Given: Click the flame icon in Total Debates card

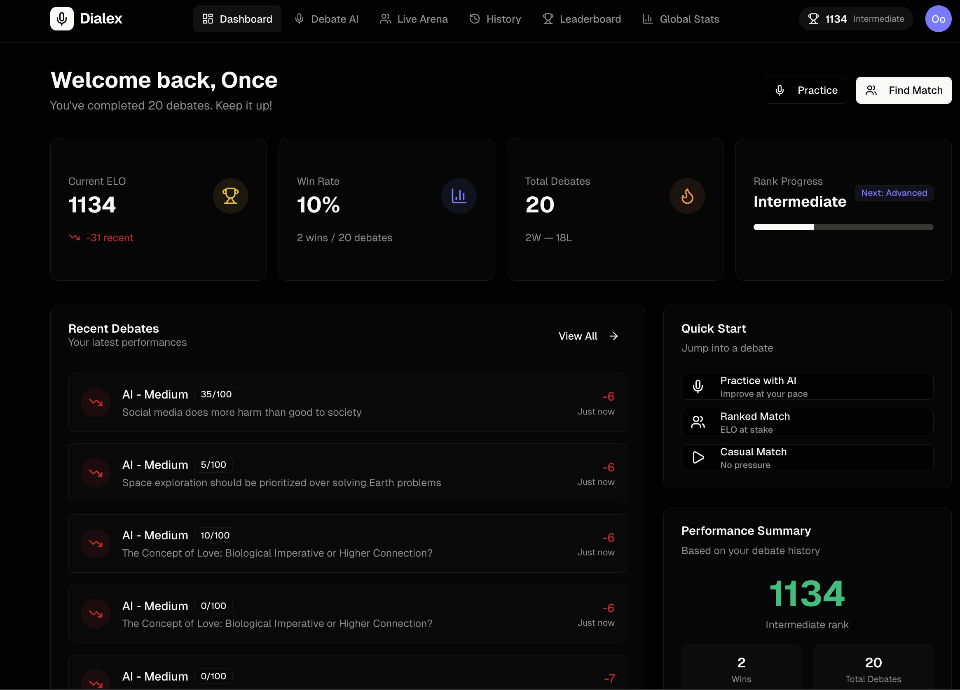Looking at the screenshot, I should tap(686, 196).
